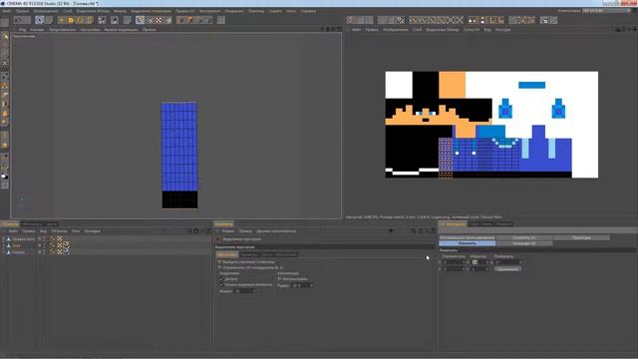This screenshot has width=638, height=359.
Task: Click the X-marked tool in the left palette
Action: (x=5, y=63)
